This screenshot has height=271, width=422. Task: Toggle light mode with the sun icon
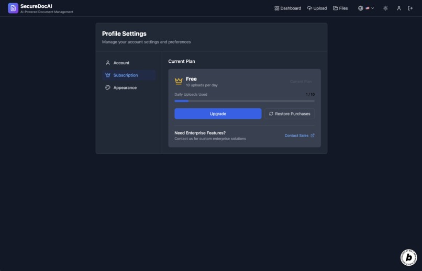coord(385,8)
